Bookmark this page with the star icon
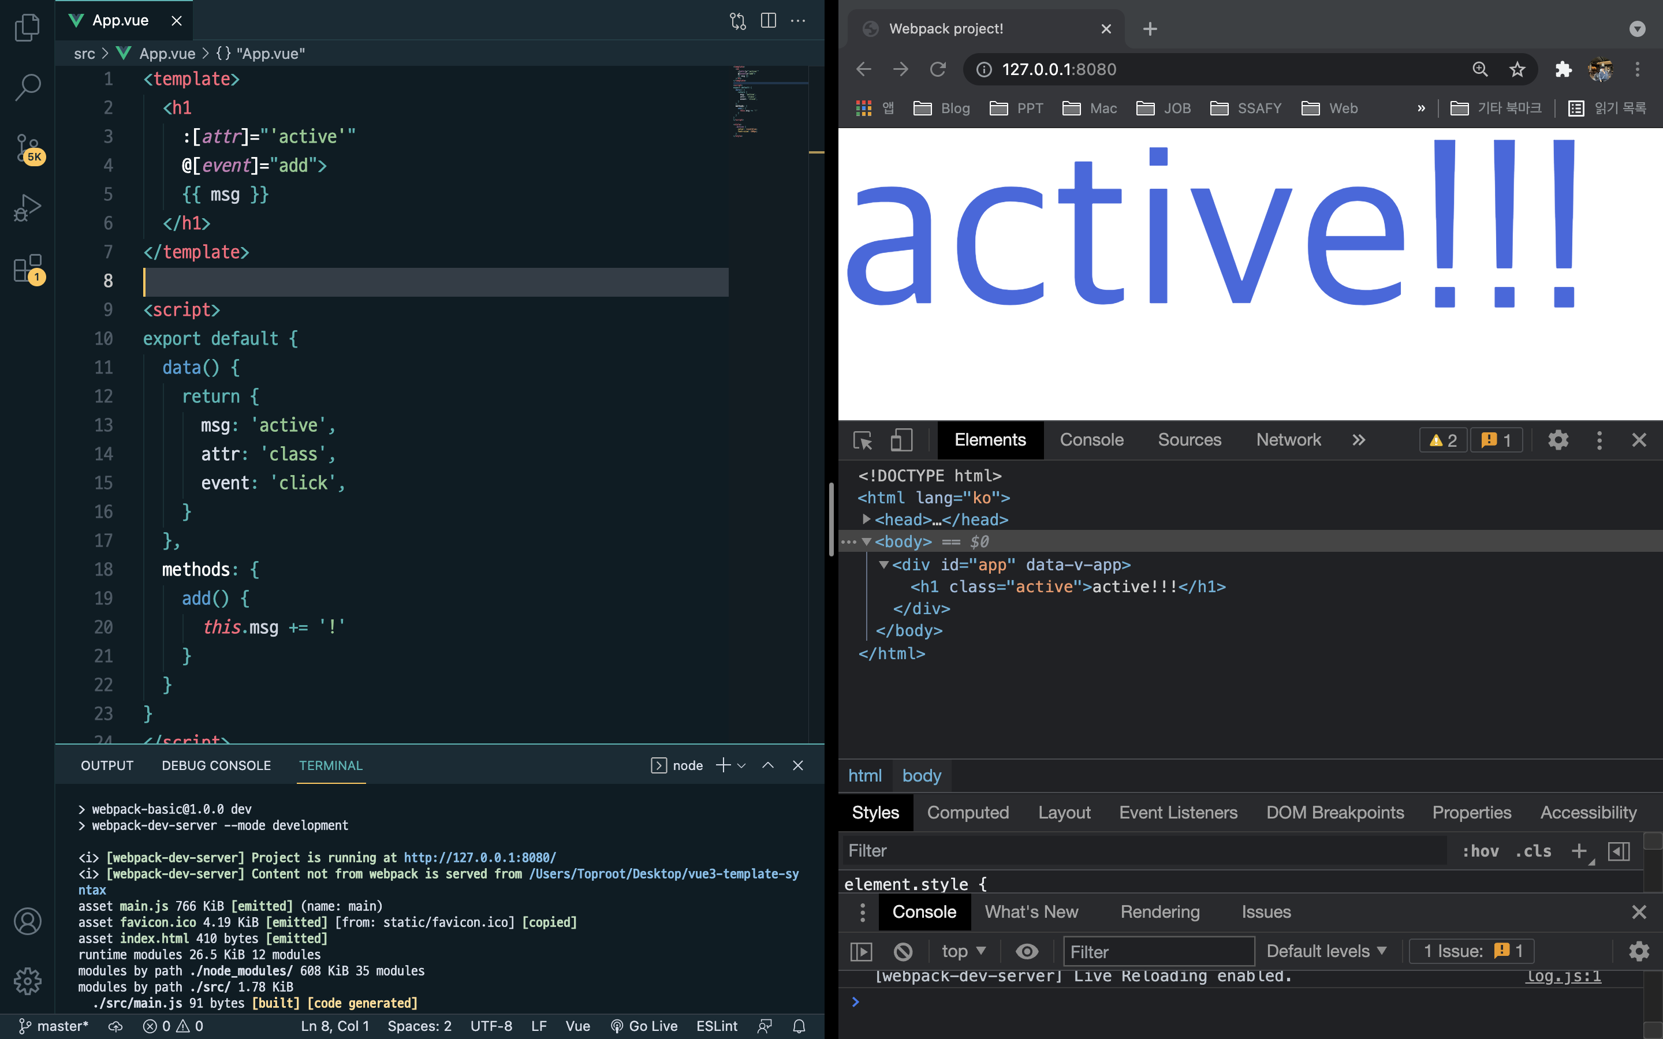 1517,69
